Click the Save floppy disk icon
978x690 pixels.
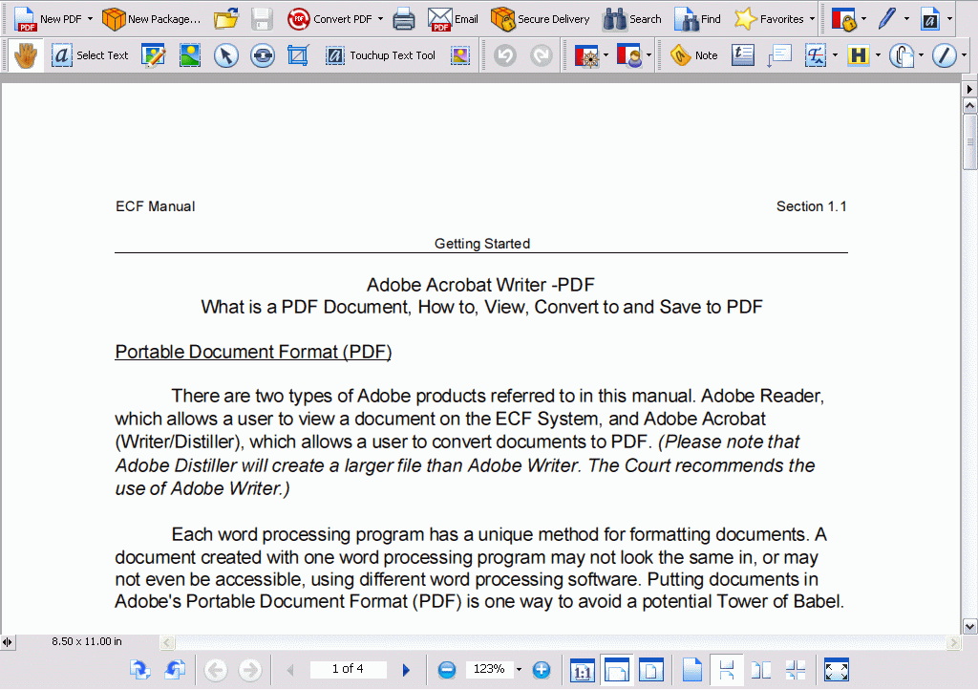tap(262, 19)
